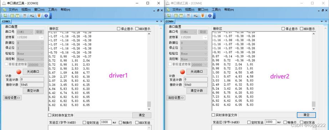Open 文件 menu in COM3 window

pyautogui.click(x=13, y=10)
